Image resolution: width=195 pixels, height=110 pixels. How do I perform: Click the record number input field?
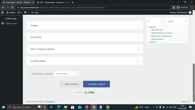pyautogui.click(x=163, y=21)
